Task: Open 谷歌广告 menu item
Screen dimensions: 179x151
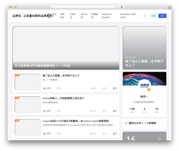Action: click(x=73, y=16)
